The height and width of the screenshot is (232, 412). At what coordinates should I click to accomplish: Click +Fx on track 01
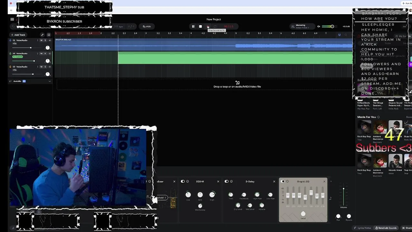click(x=14, y=43)
